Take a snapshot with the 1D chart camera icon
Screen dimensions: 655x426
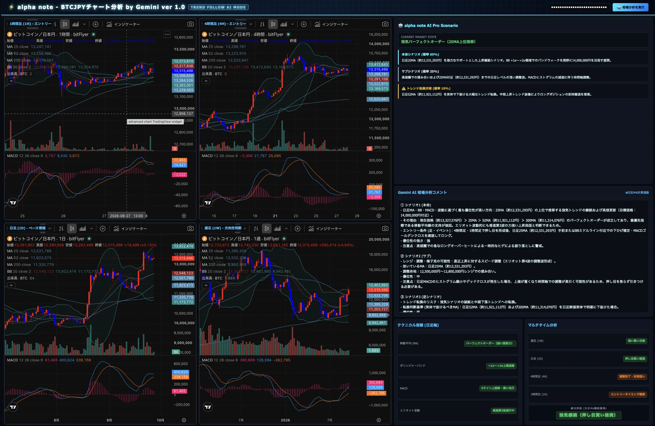190,228
